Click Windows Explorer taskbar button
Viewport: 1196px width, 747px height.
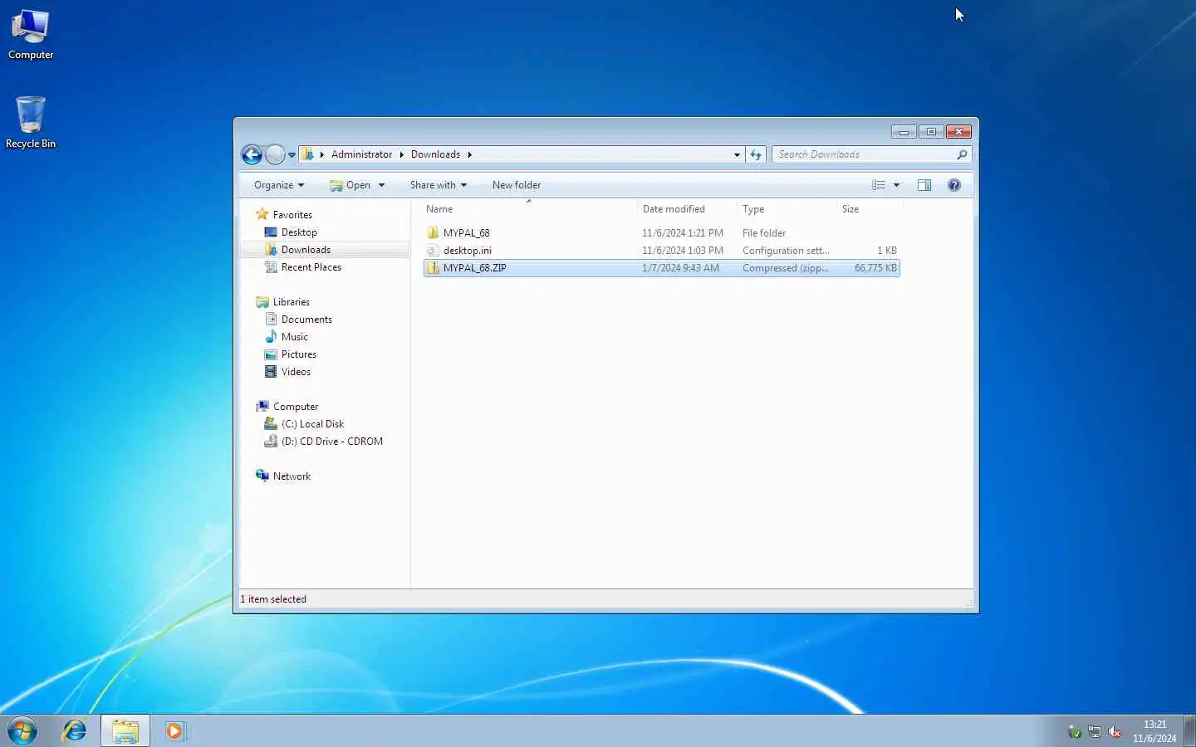pyautogui.click(x=125, y=730)
